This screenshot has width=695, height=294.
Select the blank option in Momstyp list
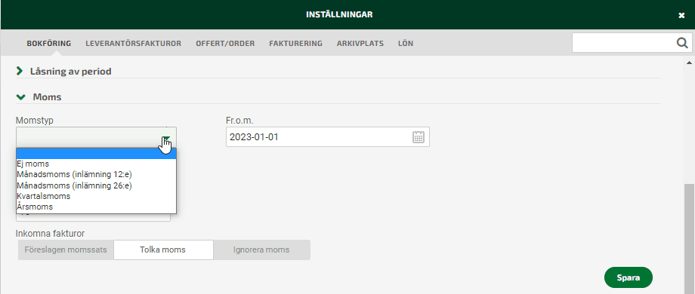(x=96, y=154)
